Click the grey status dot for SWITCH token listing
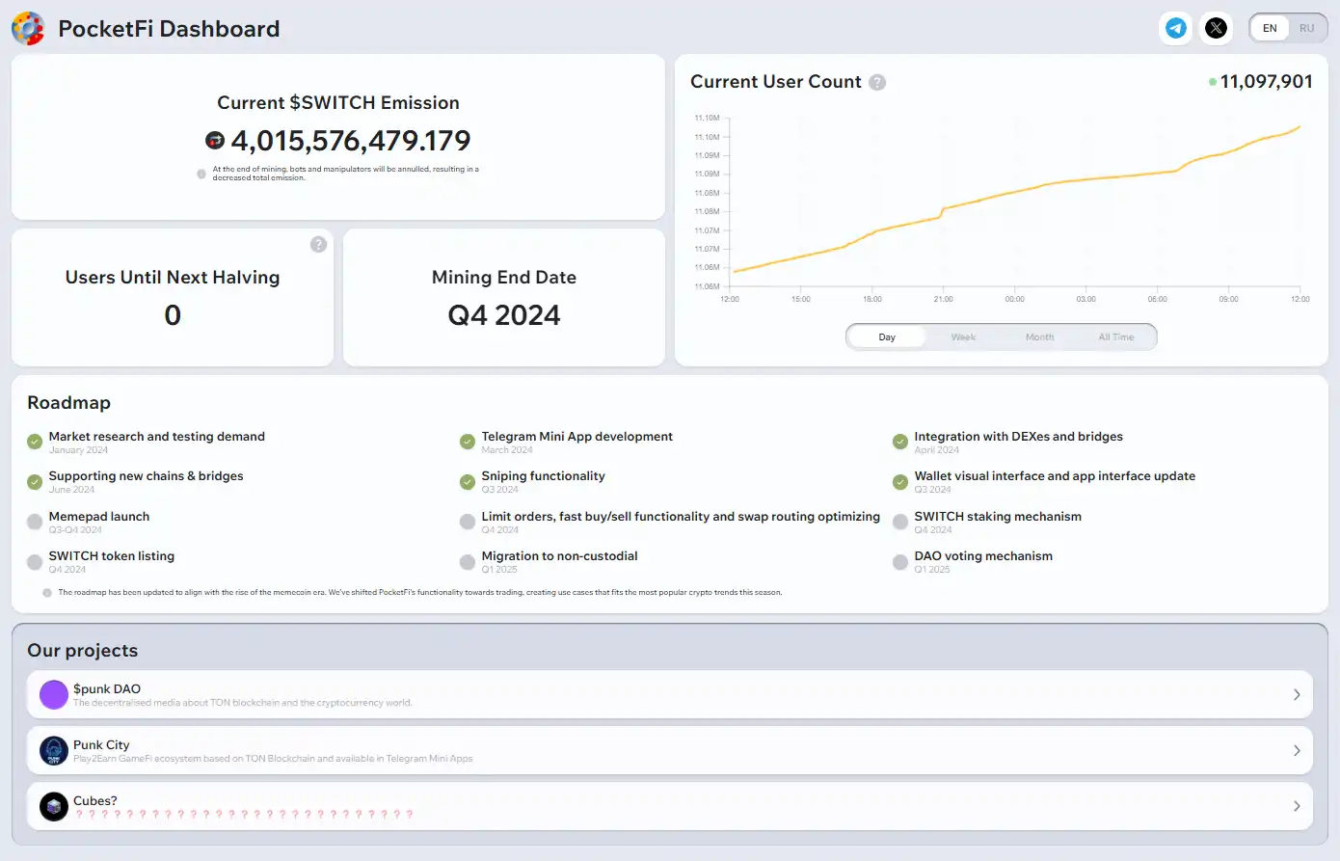The width and height of the screenshot is (1340, 861). coord(35,561)
